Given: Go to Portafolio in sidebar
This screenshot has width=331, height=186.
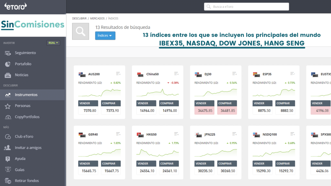Looking at the screenshot, I should tap(23, 64).
